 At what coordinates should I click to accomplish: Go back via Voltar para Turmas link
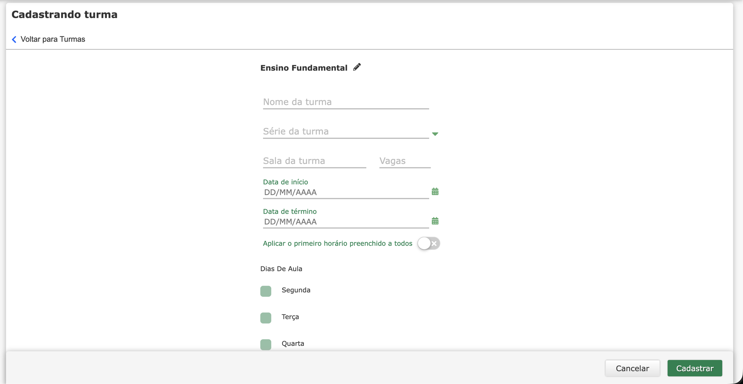click(53, 39)
